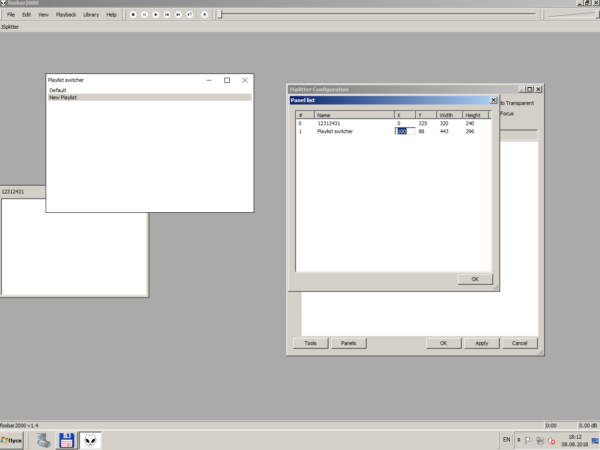Open the Library menu
This screenshot has height=450, width=600.
coord(91,15)
